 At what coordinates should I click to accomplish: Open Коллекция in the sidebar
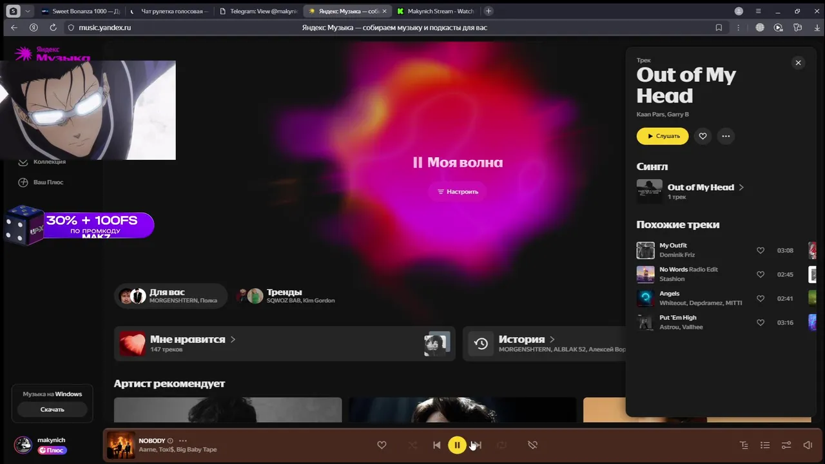coord(42,162)
